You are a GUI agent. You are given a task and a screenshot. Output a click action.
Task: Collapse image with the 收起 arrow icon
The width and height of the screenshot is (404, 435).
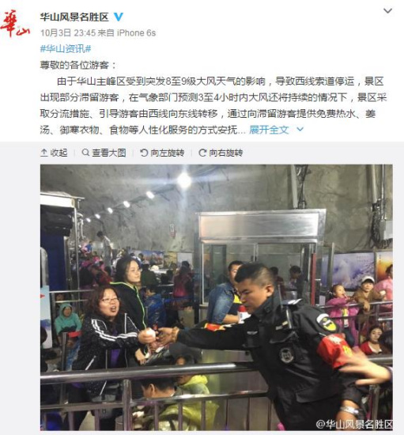point(44,153)
